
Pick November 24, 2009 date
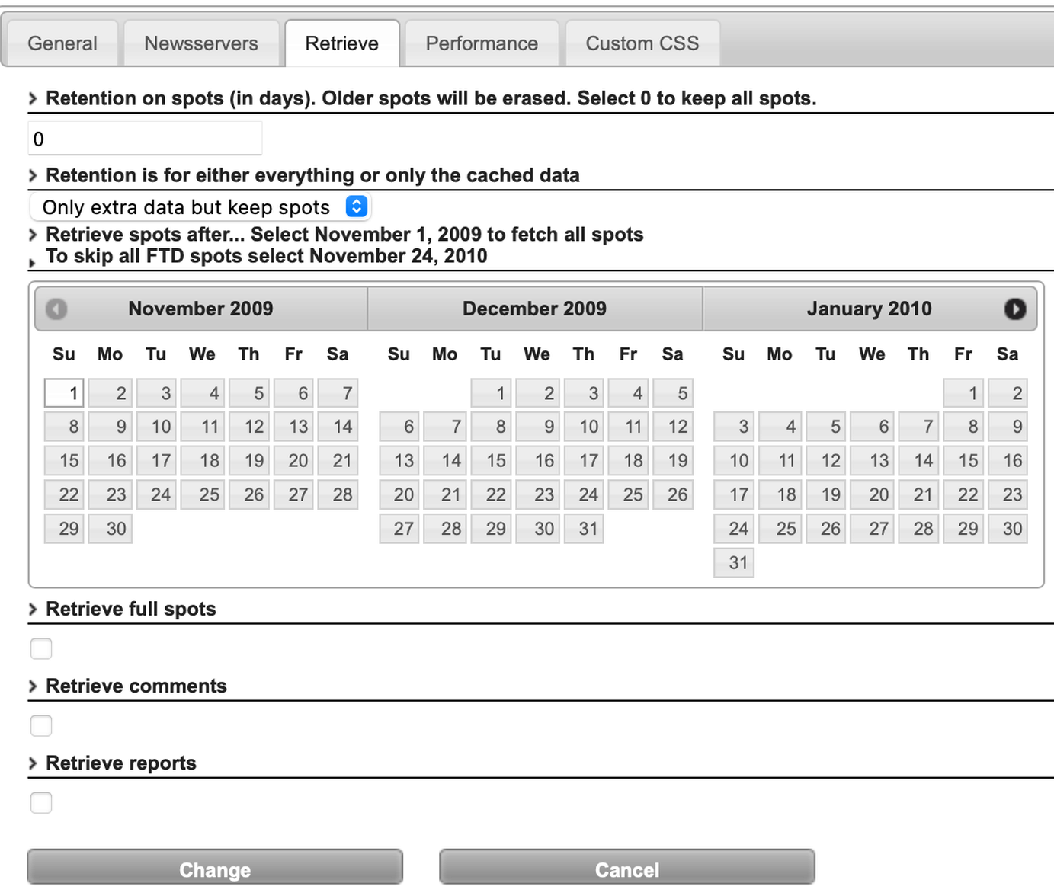click(157, 494)
